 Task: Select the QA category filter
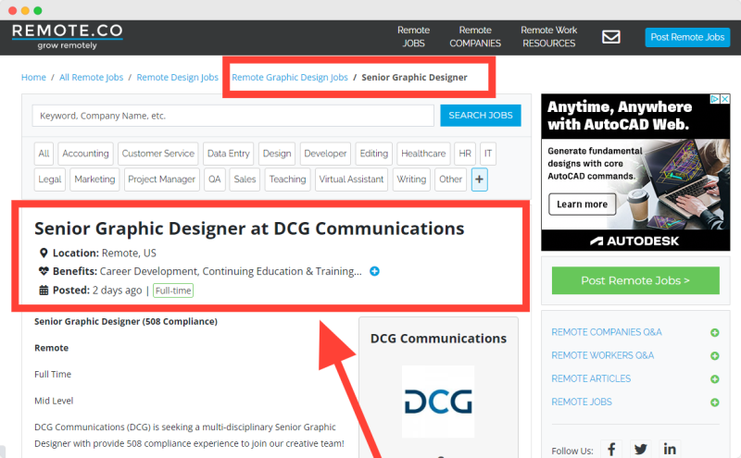[x=215, y=179]
